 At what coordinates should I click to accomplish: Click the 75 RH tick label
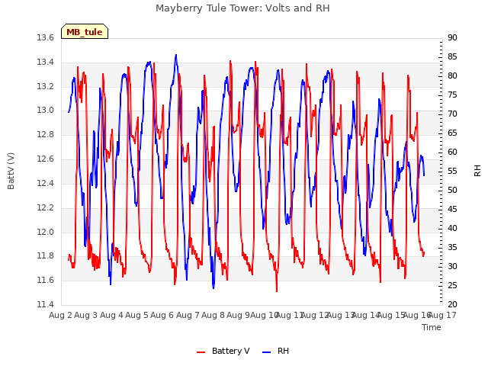[x=452, y=95]
